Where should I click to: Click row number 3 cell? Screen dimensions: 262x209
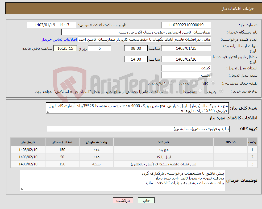(252, 164)
